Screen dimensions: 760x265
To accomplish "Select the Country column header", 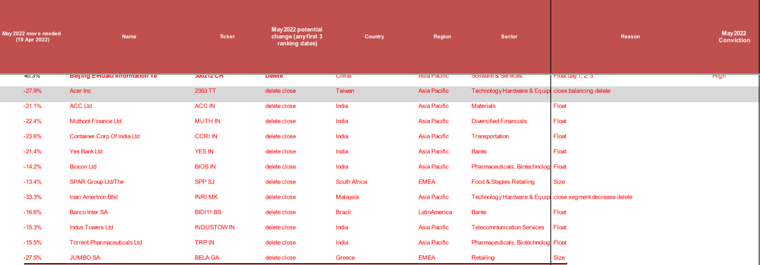I will [374, 37].
